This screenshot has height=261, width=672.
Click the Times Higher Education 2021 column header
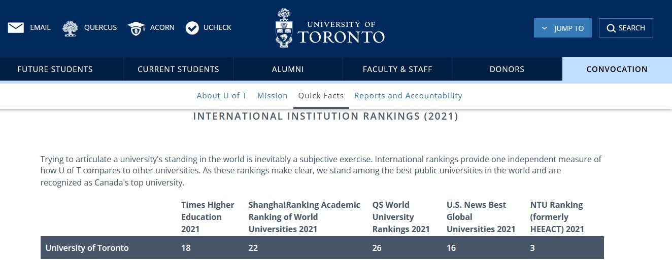pos(208,217)
